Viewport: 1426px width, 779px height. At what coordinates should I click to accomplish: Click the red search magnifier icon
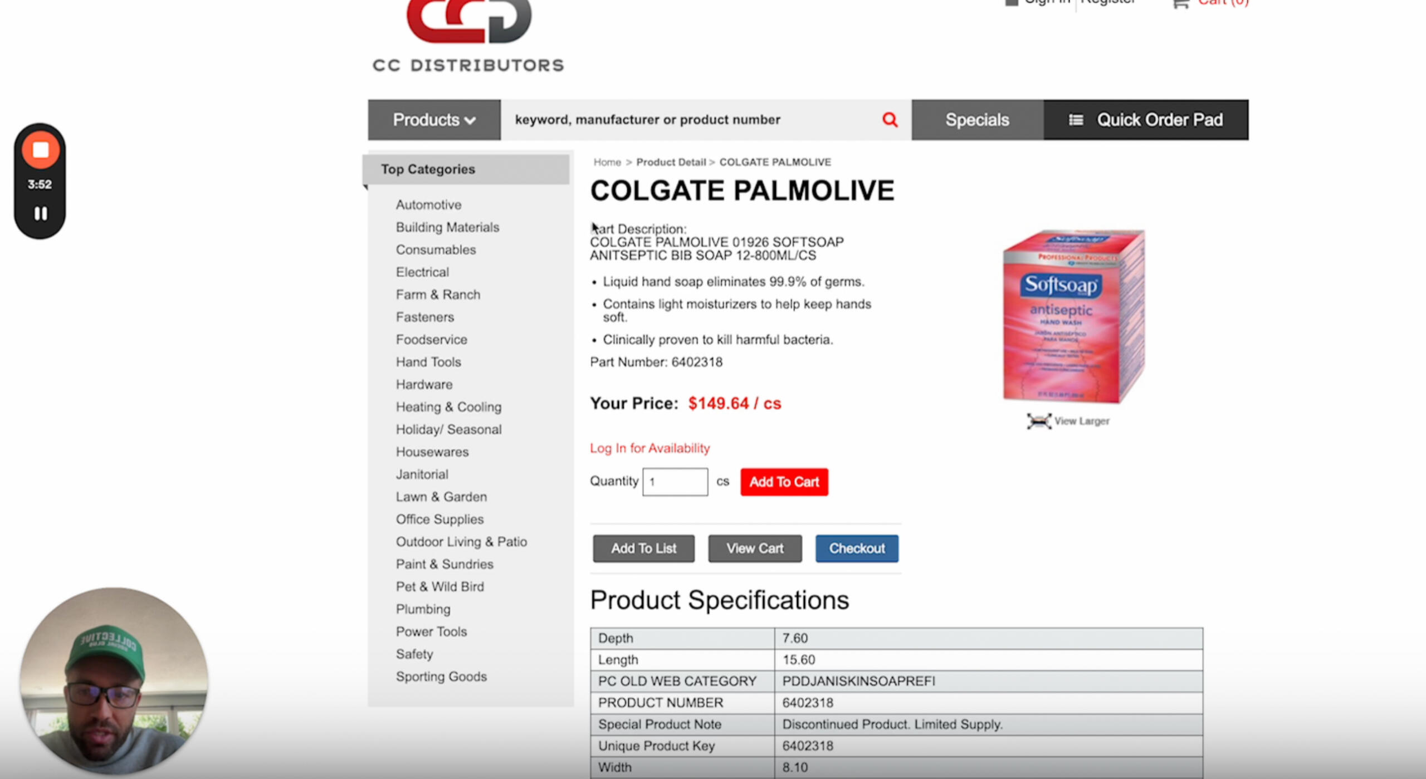pyautogui.click(x=890, y=120)
